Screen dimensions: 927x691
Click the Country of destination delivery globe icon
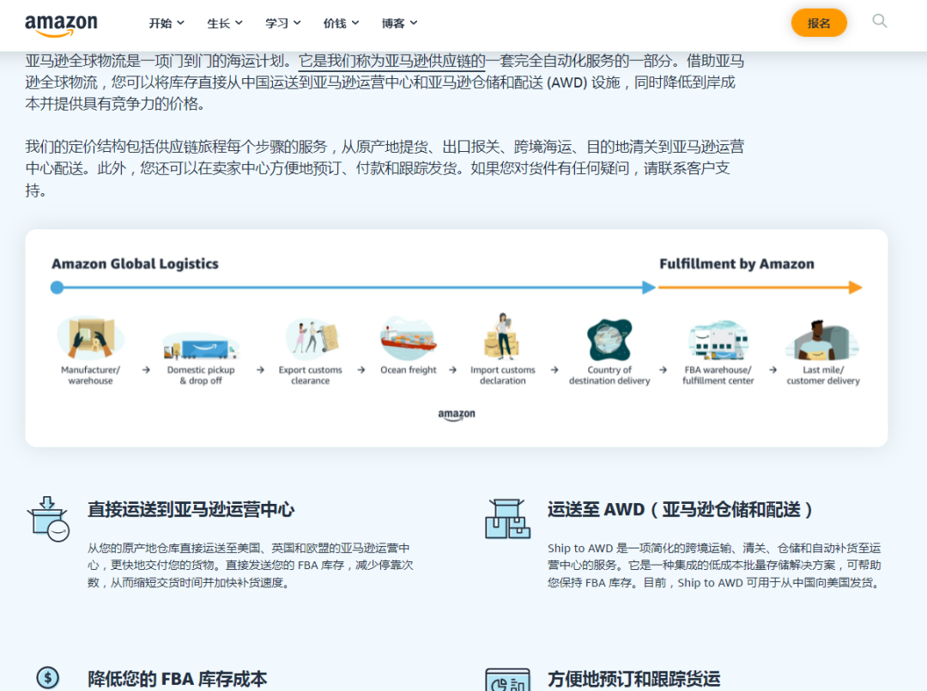pyautogui.click(x=609, y=339)
